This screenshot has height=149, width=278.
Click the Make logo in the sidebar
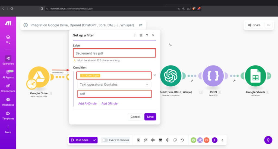8,23
